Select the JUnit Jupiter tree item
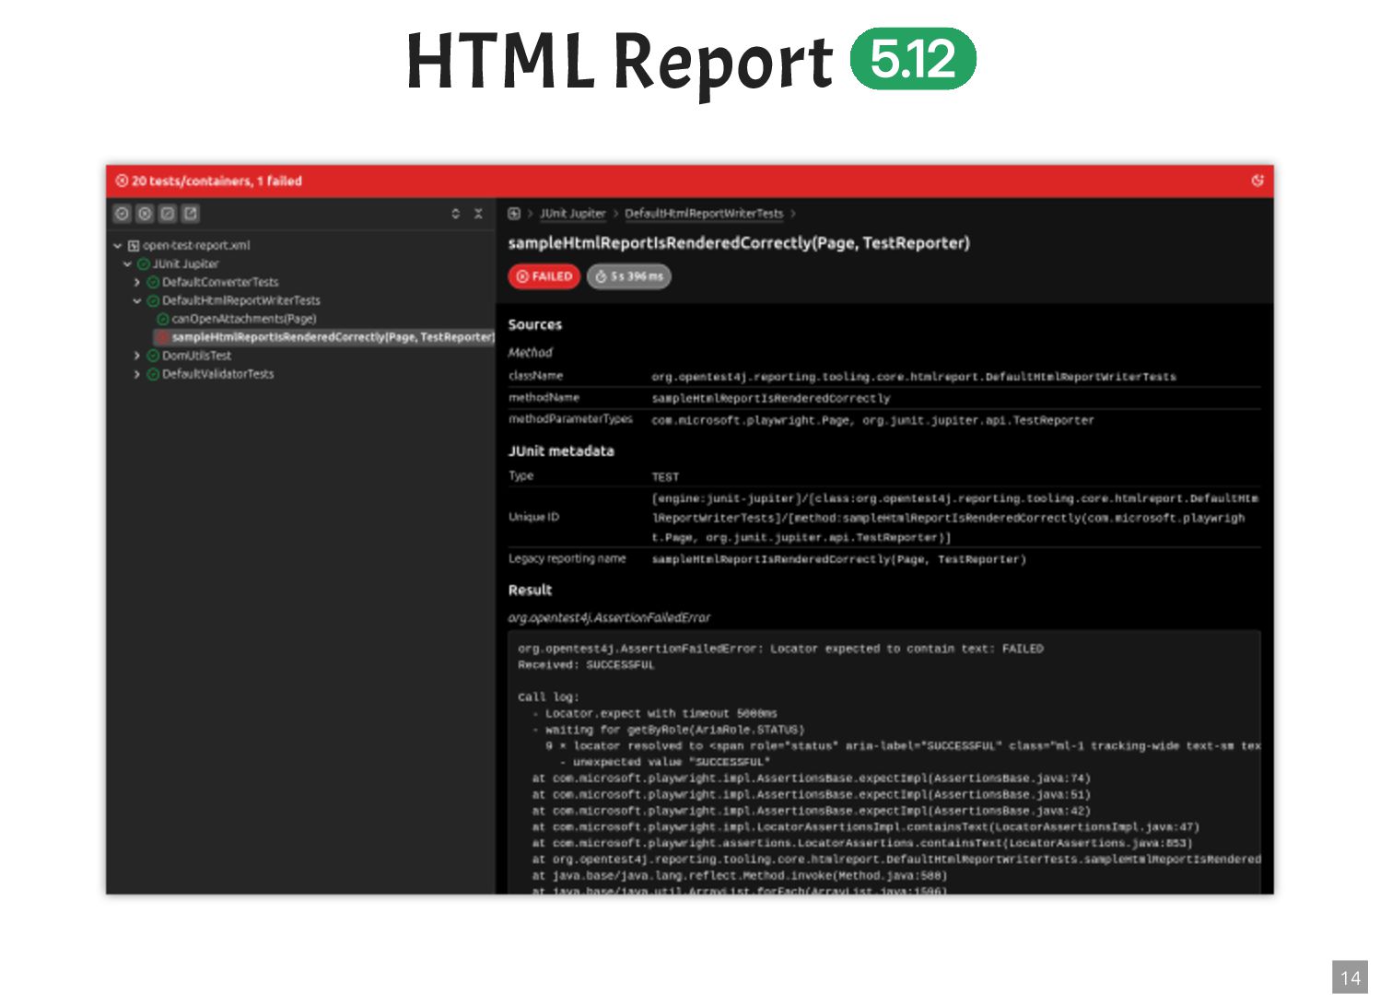 pyautogui.click(x=186, y=264)
